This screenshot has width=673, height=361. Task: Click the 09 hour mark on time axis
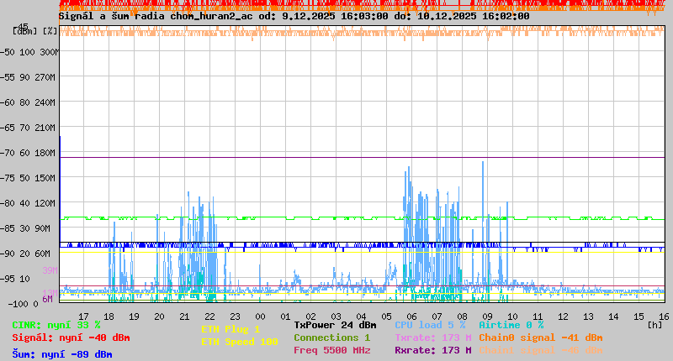[487, 316]
